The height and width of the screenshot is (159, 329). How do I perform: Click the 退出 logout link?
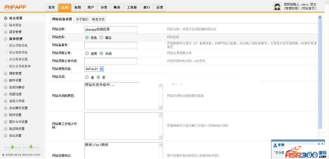(313, 4)
